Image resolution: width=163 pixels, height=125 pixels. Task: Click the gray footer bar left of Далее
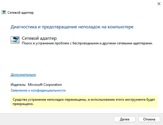coord(57,119)
